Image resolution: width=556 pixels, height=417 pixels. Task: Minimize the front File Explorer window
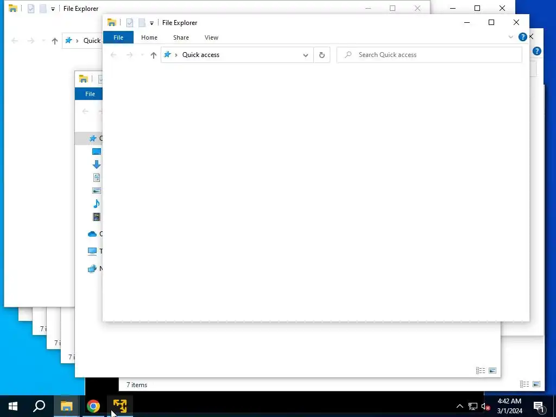coord(467,22)
